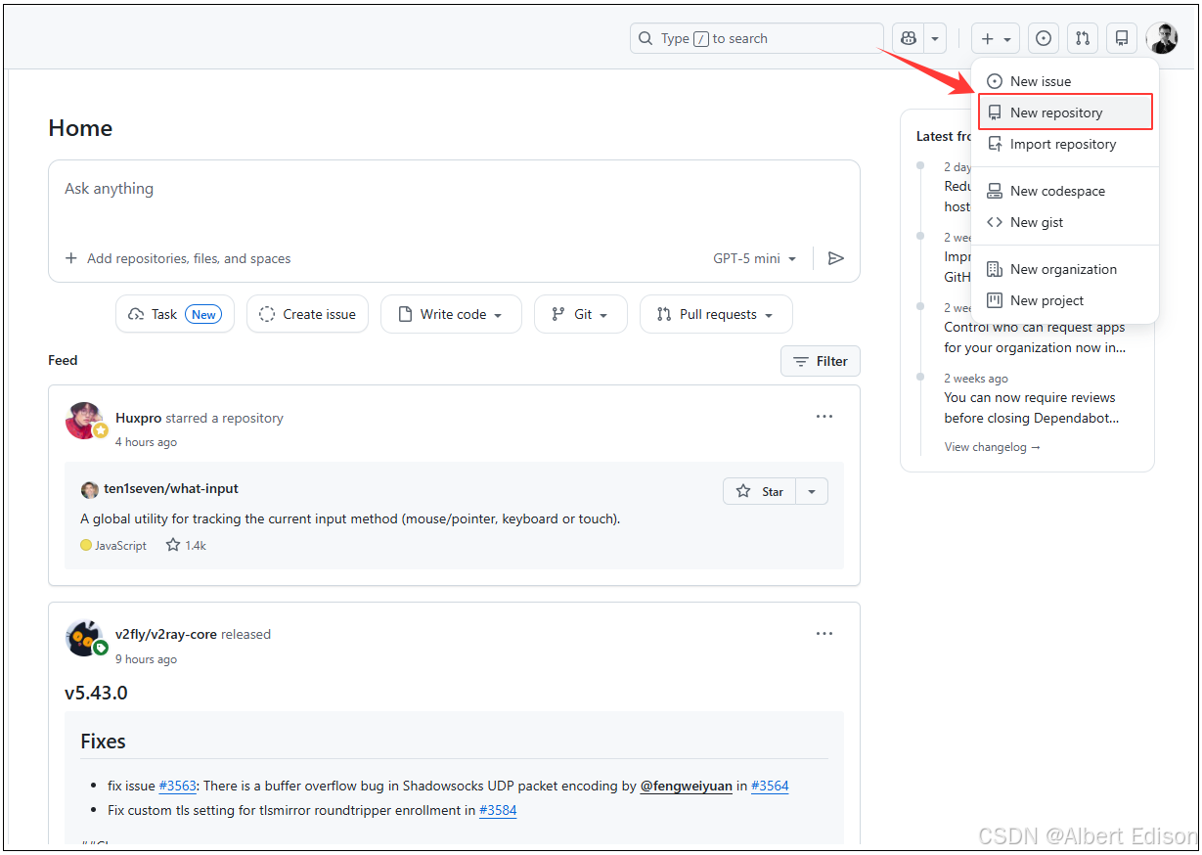Expand the Git dropdown button
This screenshot has height=855, width=1202.
(580, 314)
